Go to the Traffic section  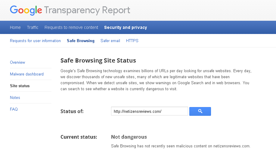[x=33, y=27]
